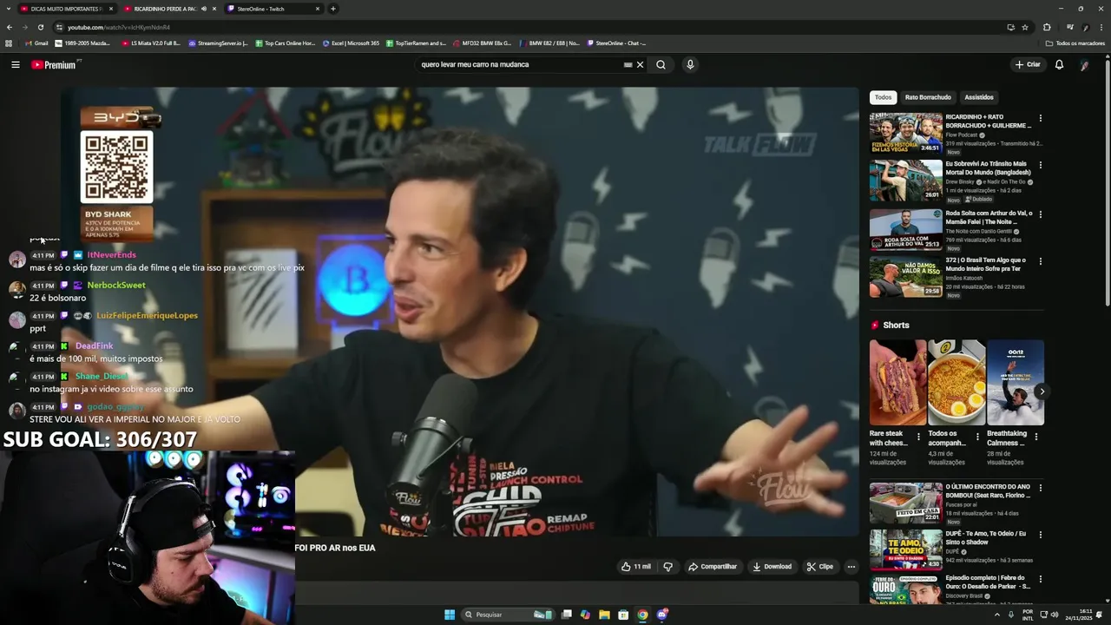The height and width of the screenshot is (625, 1111).
Task: Click the search magnifier button
Action: pos(661,64)
